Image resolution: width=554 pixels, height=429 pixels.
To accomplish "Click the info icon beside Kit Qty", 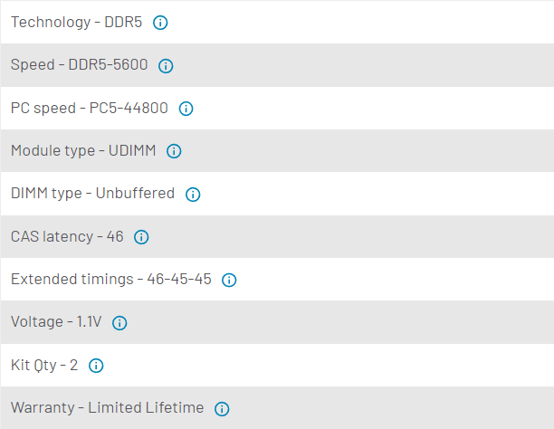I will pyautogui.click(x=96, y=366).
